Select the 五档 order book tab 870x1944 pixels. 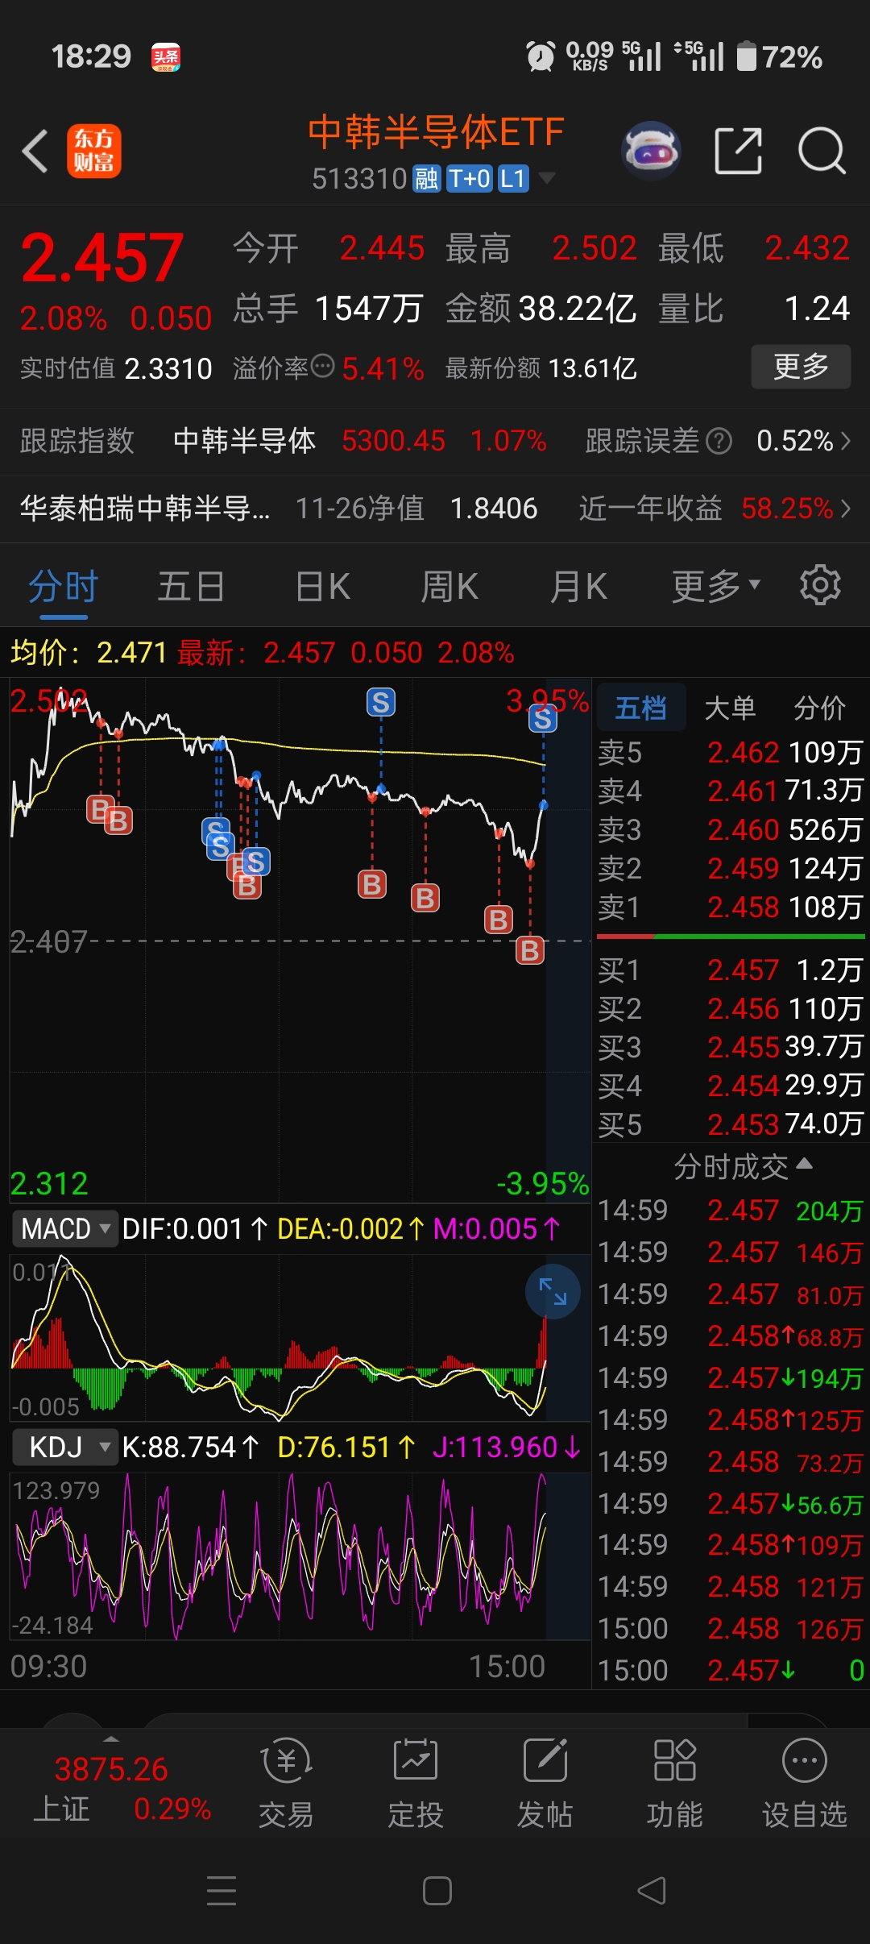(641, 708)
